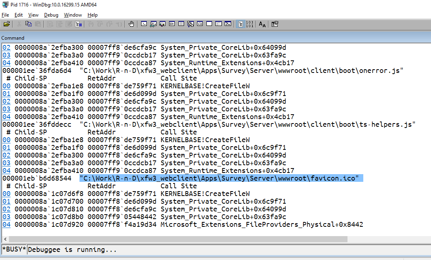431x260 pixels.
Task: Open the Window menu
Action: tap(73, 15)
